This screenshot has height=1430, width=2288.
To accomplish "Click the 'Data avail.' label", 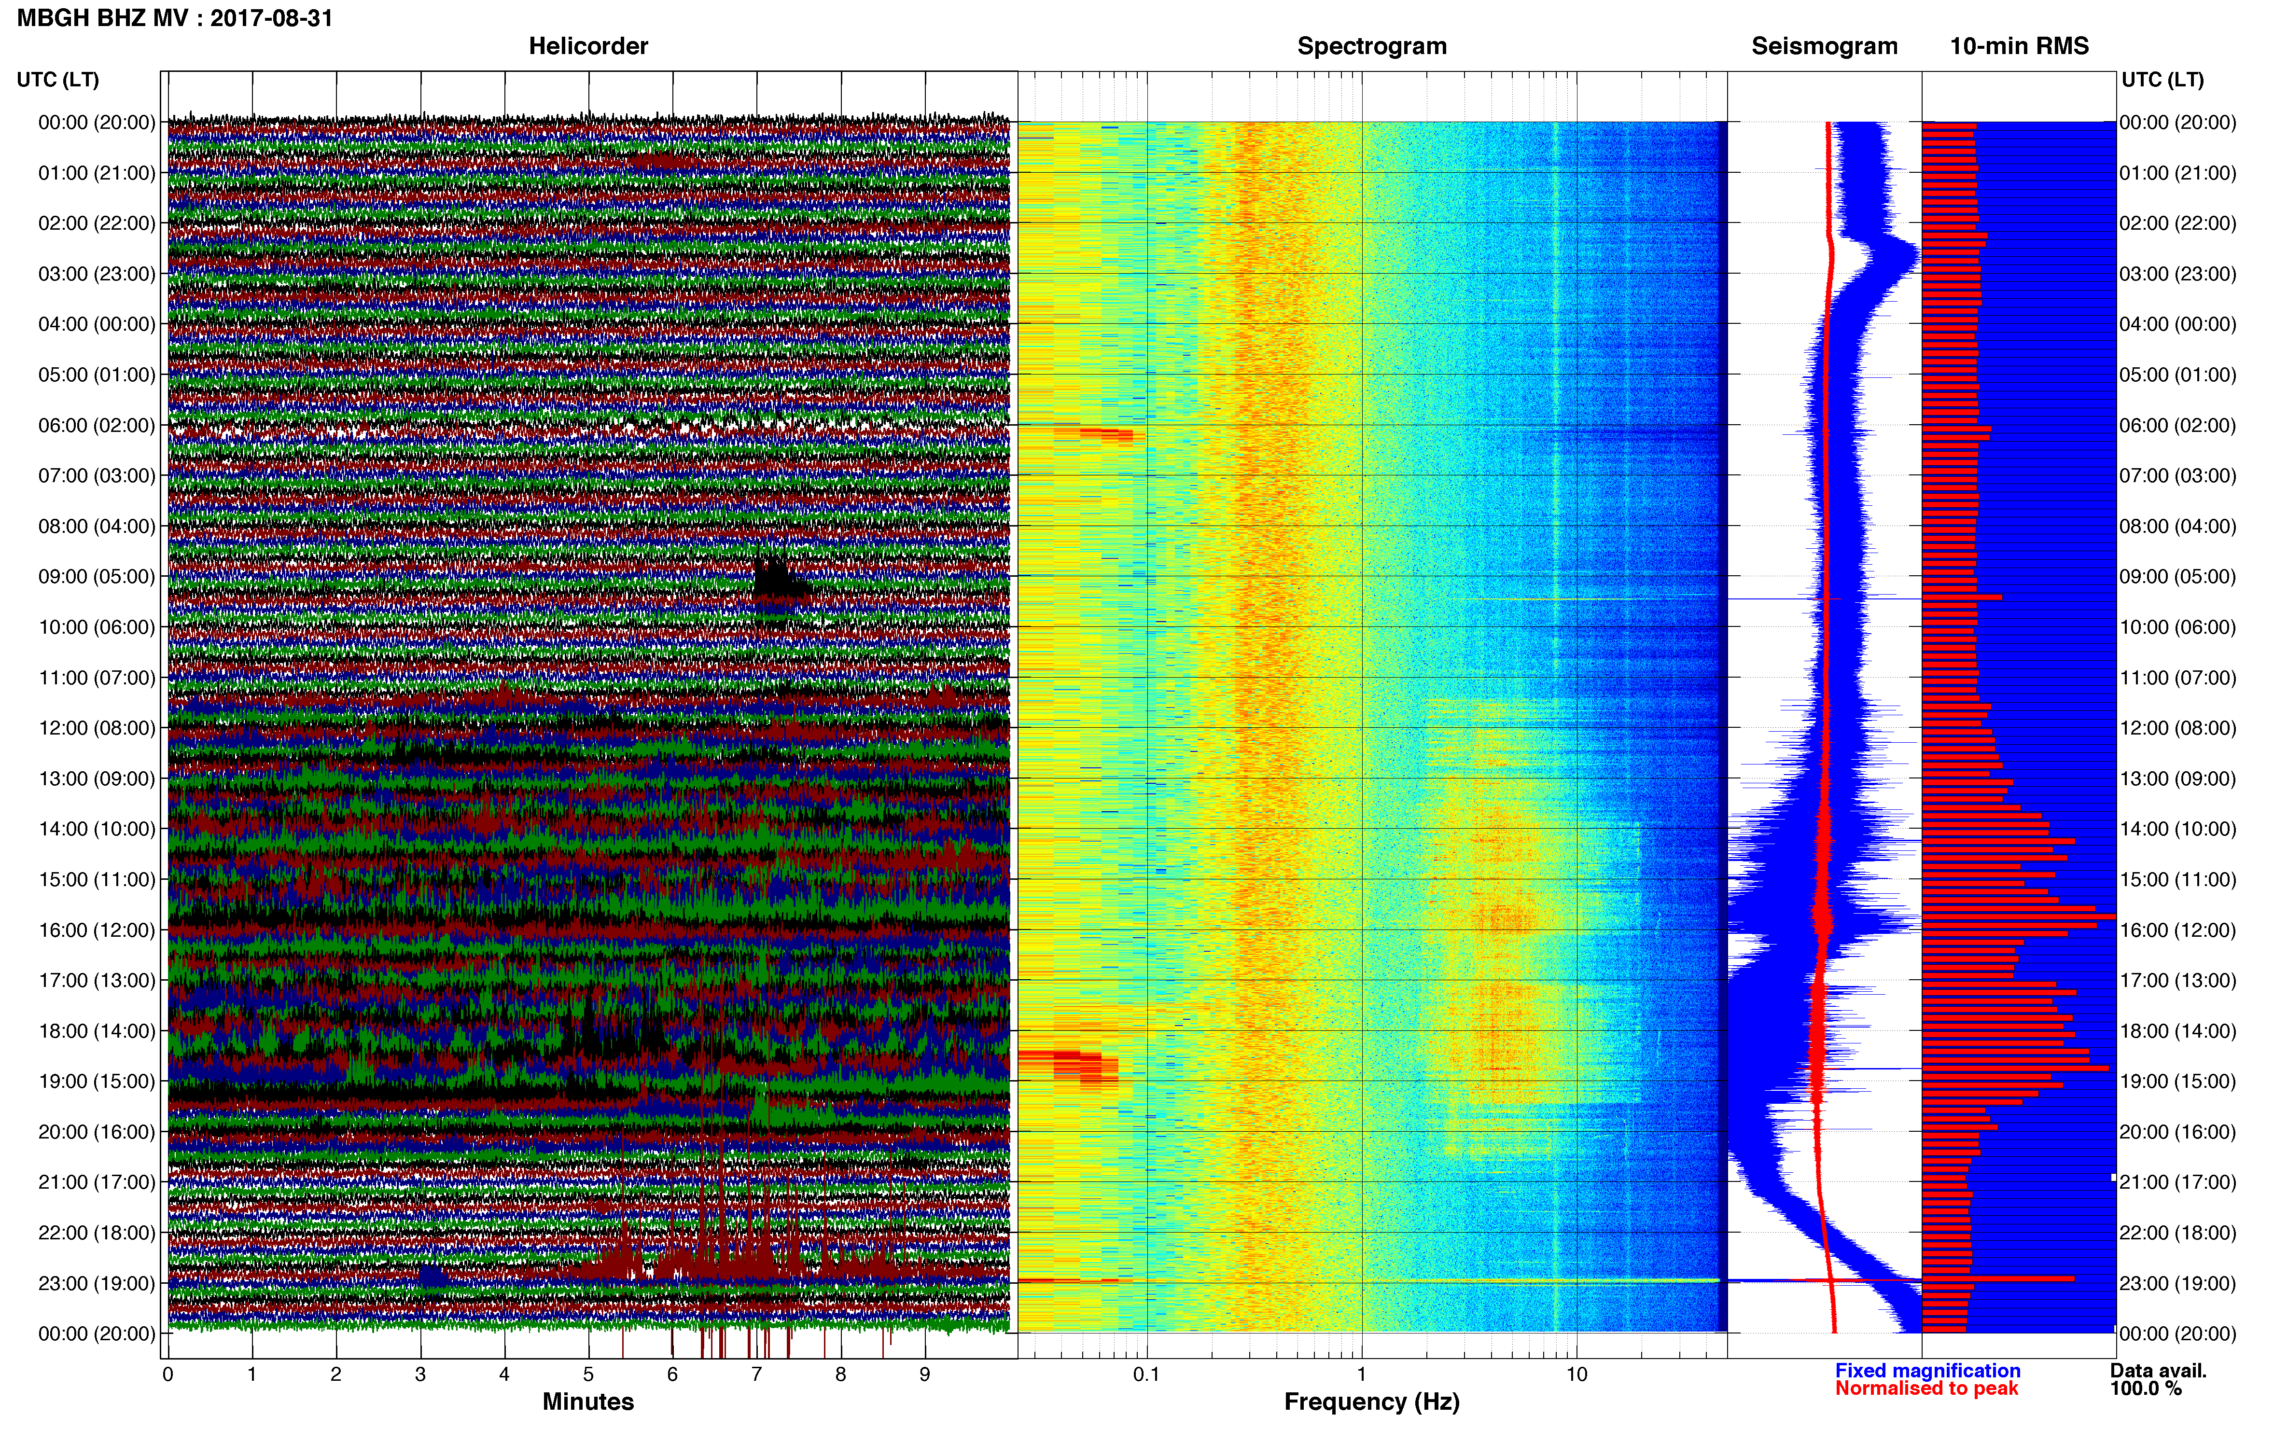I will [x=2159, y=1371].
